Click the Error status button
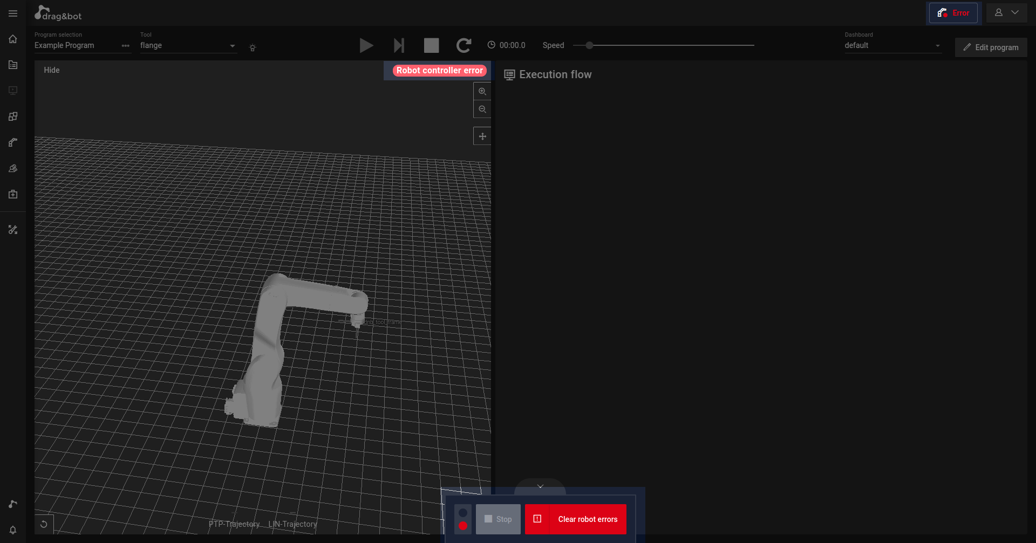 click(x=953, y=13)
